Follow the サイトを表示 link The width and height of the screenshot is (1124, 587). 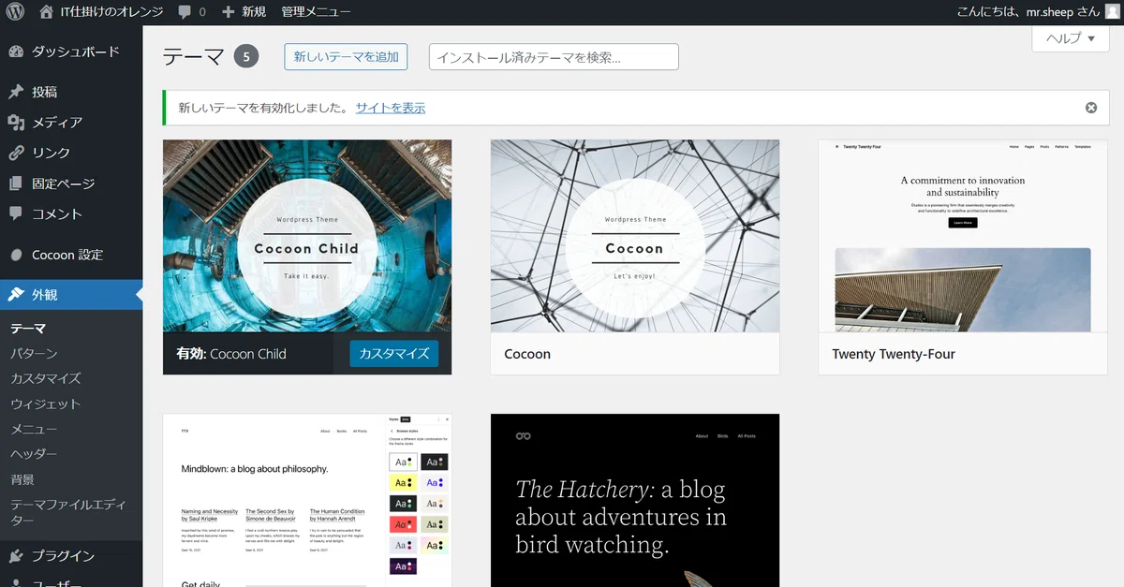click(x=391, y=108)
